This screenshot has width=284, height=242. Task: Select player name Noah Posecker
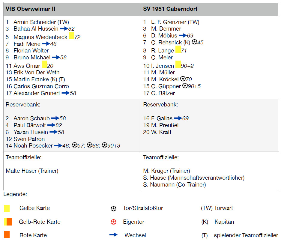(x=33, y=146)
